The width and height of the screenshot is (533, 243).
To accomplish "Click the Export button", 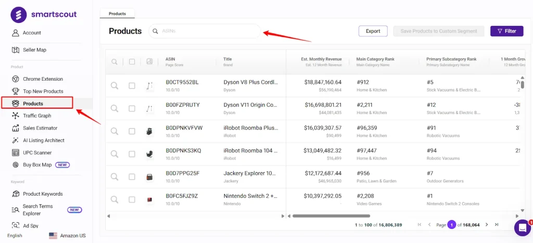I will (x=373, y=31).
